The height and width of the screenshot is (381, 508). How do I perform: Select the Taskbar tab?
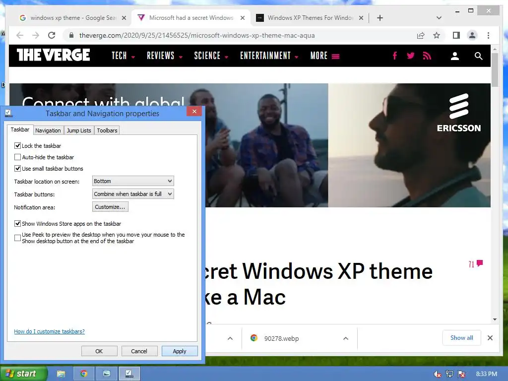tap(20, 129)
